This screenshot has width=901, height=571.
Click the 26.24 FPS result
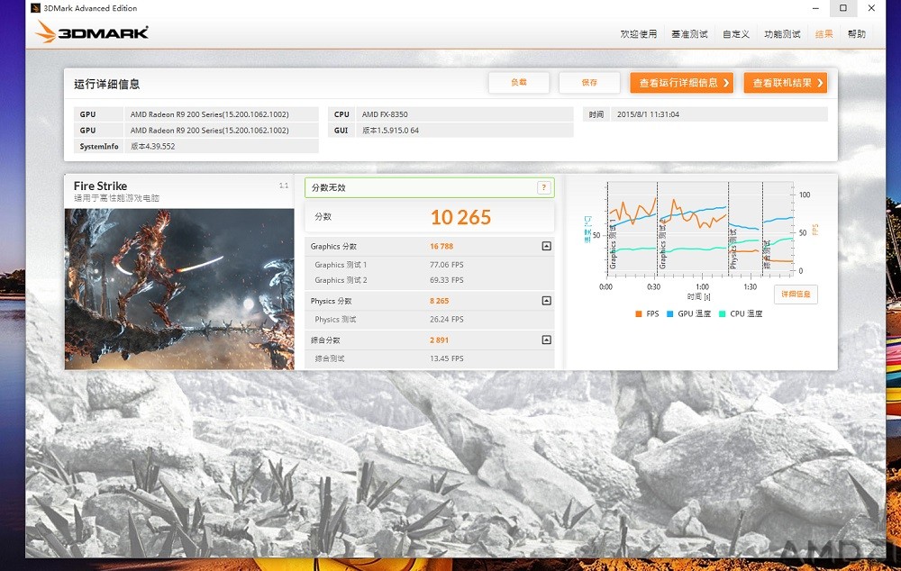click(447, 320)
